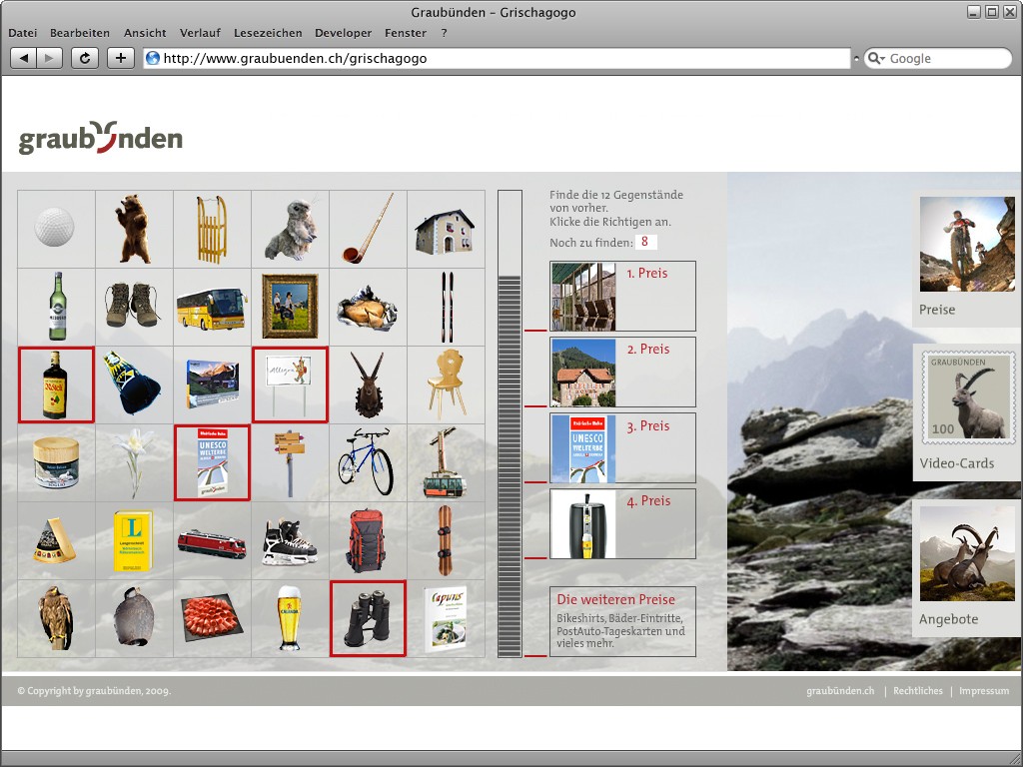Click the gold-framed painting
The height and width of the screenshot is (767, 1023).
[290, 307]
